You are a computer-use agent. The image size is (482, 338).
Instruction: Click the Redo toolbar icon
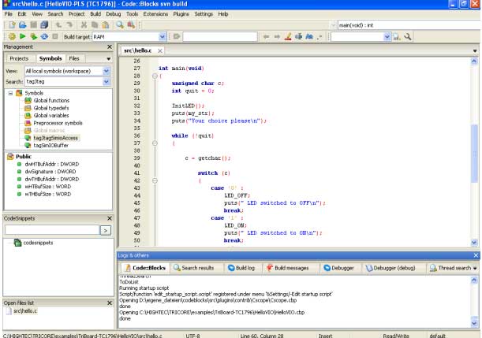pos(69,25)
